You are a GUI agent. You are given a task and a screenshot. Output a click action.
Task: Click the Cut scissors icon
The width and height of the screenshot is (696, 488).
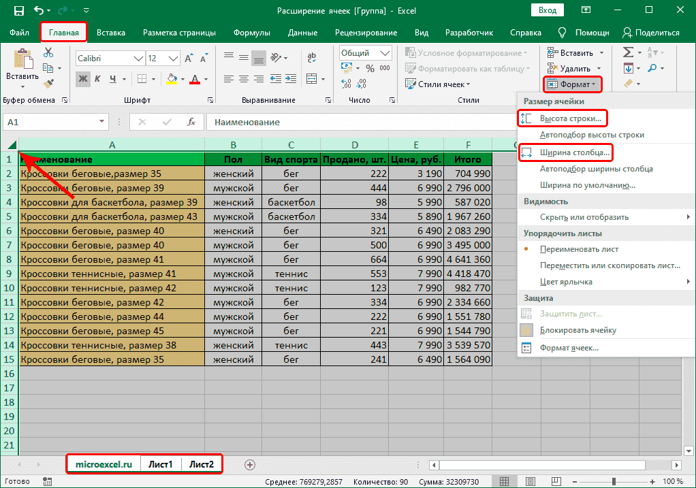pos(48,52)
